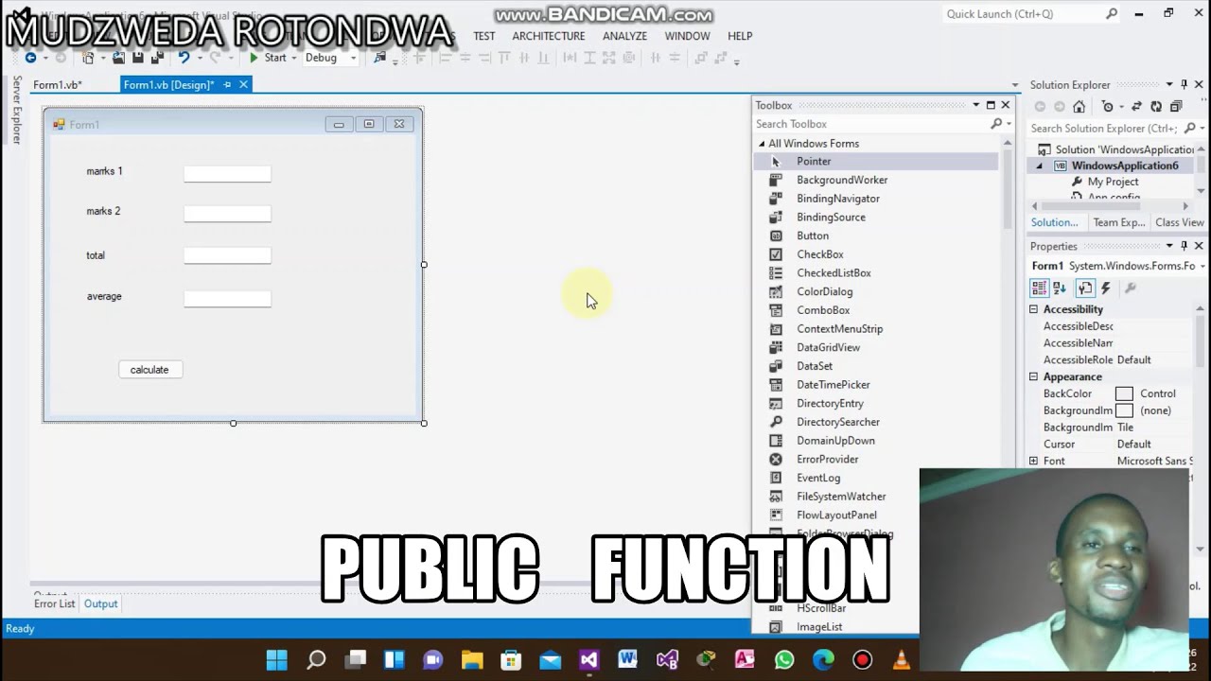Expand the Font property
The height and width of the screenshot is (681, 1211).
pos(1033,461)
